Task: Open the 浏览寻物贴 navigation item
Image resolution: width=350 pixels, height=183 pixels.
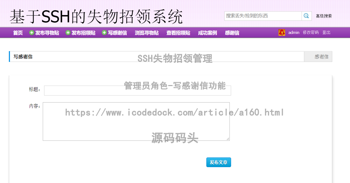Action: click(147, 33)
